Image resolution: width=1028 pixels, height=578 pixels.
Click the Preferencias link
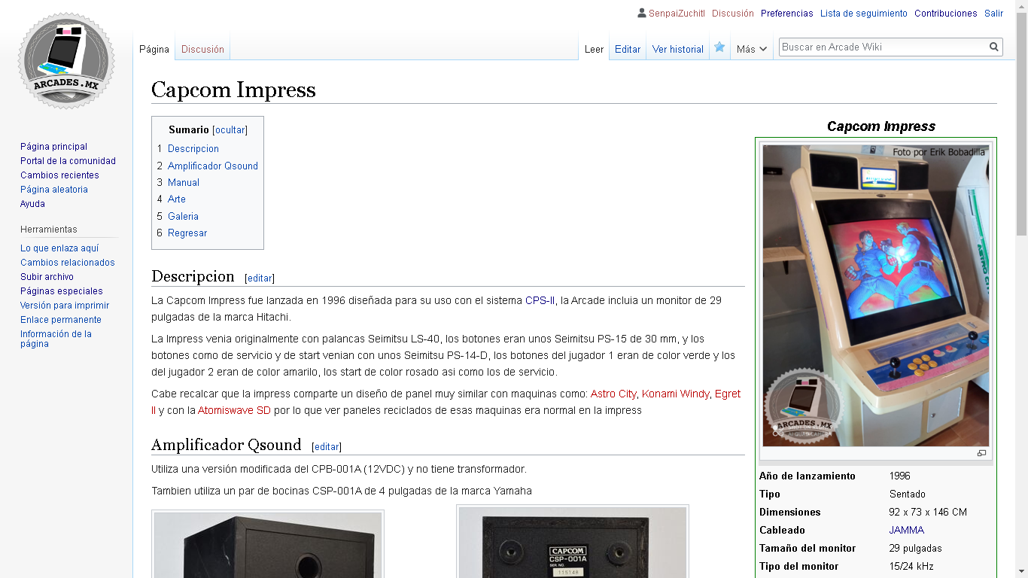786,13
